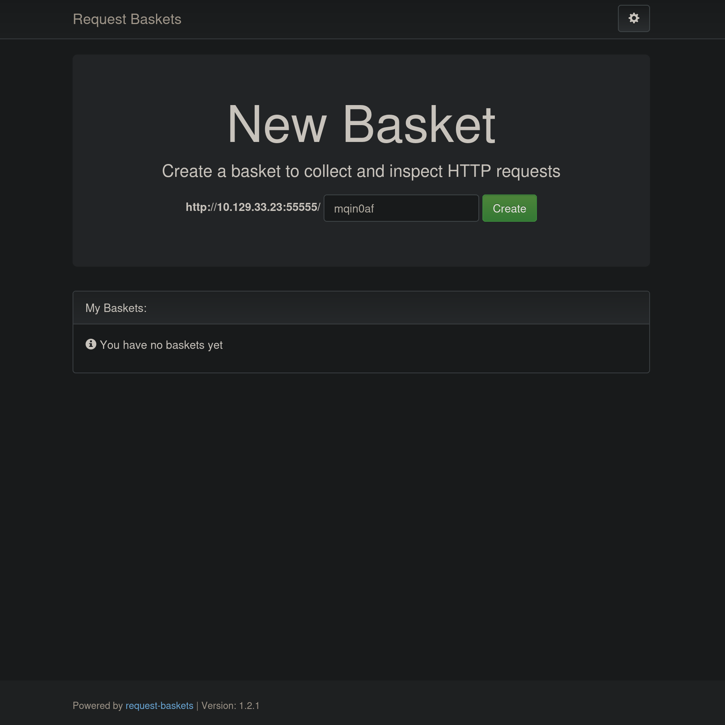The height and width of the screenshot is (725, 725).
Task: Click 'HTTP requests' in the subtitle
Action: [x=504, y=172]
